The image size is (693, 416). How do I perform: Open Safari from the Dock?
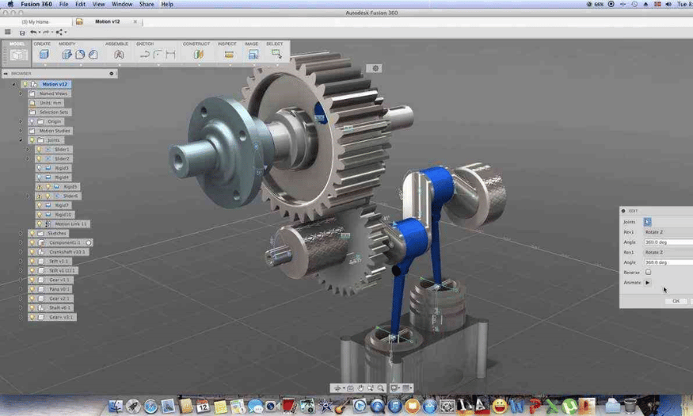(150, 406)
